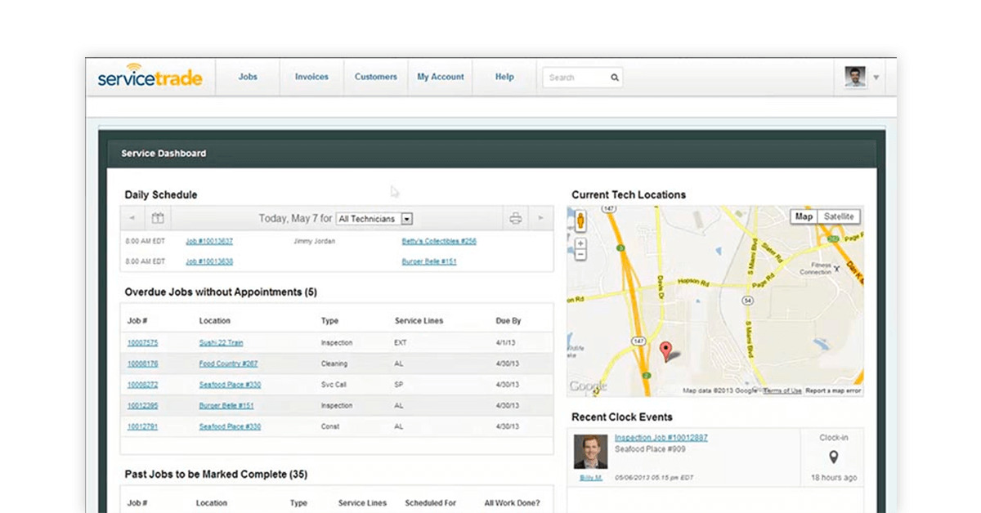Open Seafood Place #330 for job 10012791
Screen dimensions: 981x513
coord(230,426)
